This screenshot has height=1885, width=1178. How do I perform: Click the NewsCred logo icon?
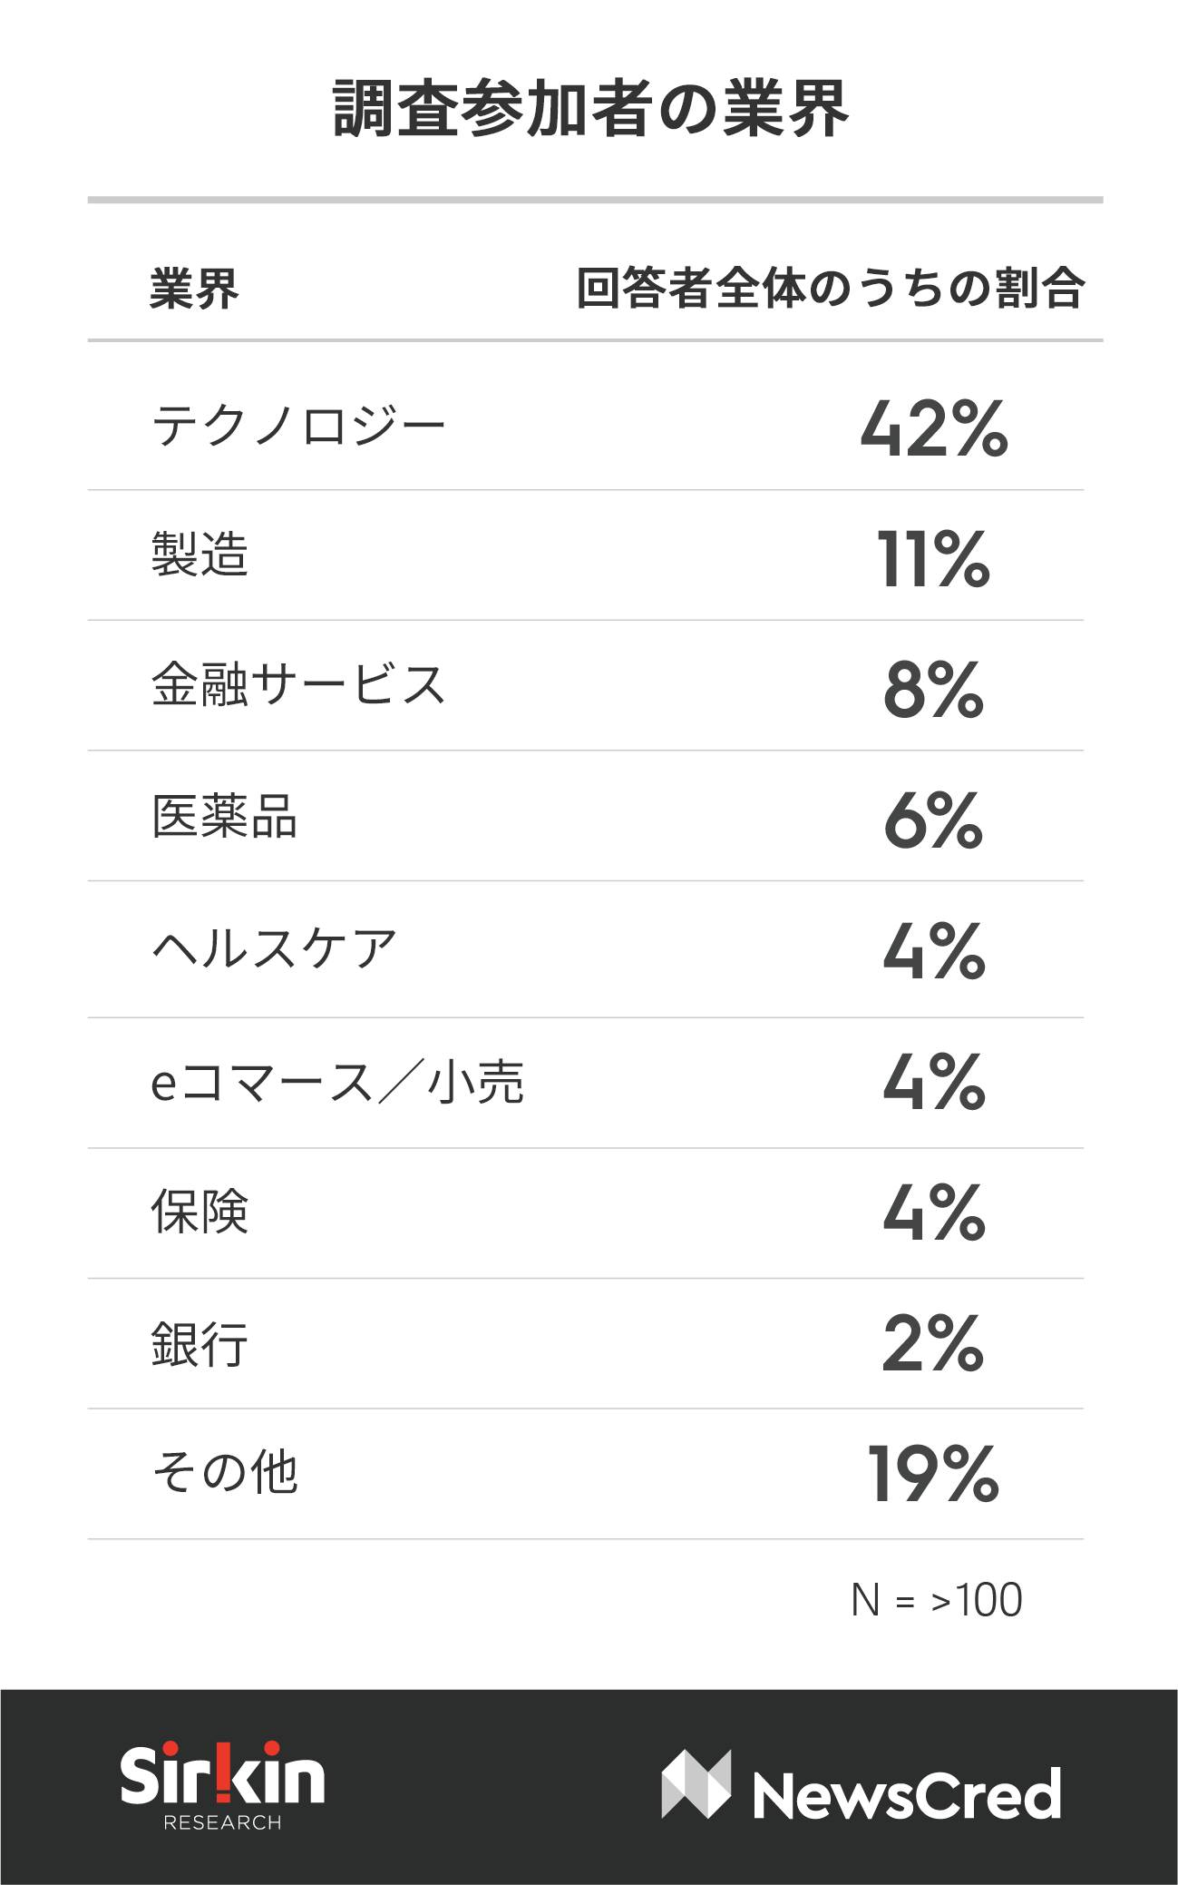coord(696,1784)
